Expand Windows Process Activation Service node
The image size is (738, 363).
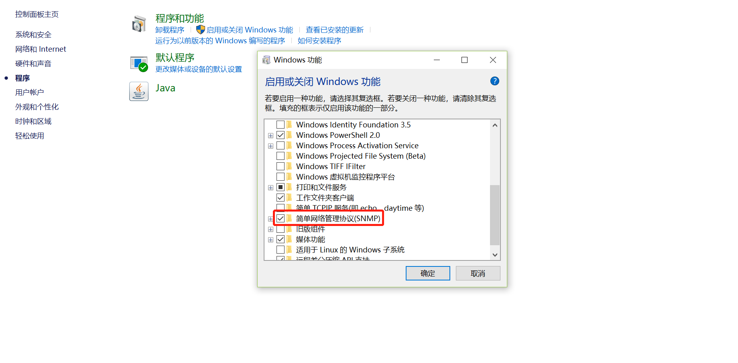click(x=270, y=146)
